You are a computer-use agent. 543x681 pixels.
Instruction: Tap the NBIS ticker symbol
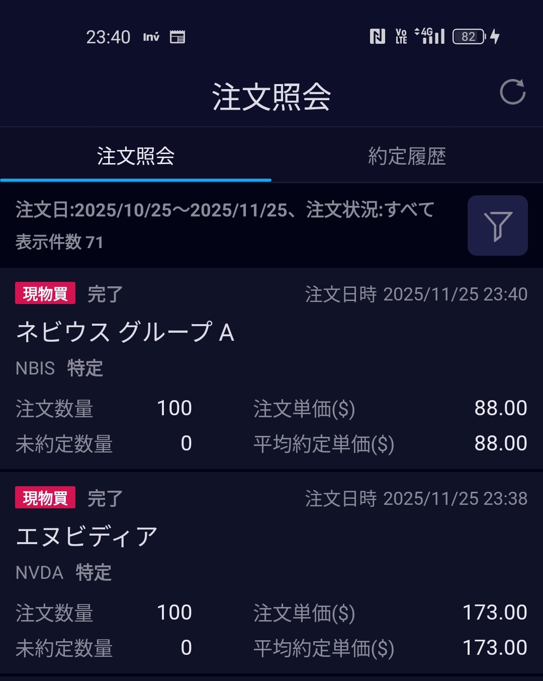pos(35,368)
